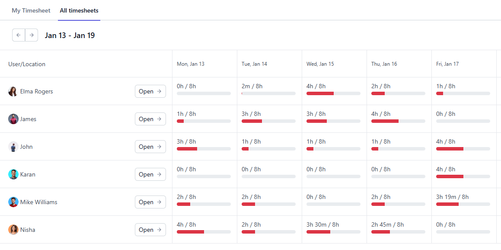Click the Wed, Jan 15 column header
501x250 pixels.
point(320,64)
